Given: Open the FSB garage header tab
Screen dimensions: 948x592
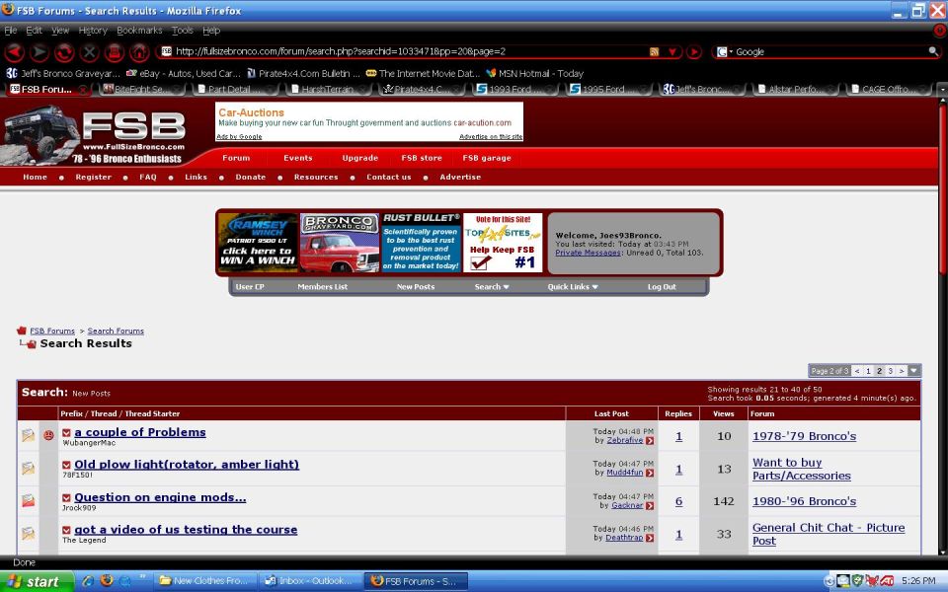Looking at the screenshot, I should (x=487, y=158).
